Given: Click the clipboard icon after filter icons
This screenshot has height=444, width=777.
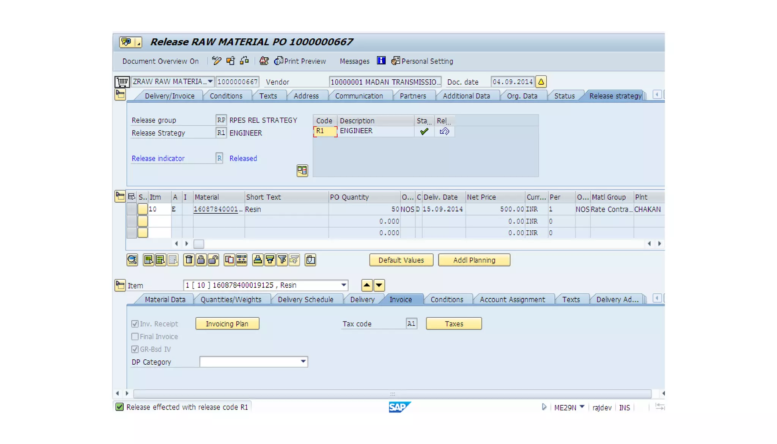Looking at the screenshot, I should point(310,260).
